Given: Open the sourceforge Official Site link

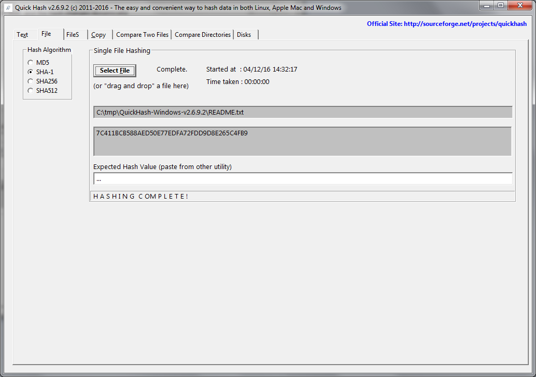Looking at the screenshot, I should click(446, 24).
